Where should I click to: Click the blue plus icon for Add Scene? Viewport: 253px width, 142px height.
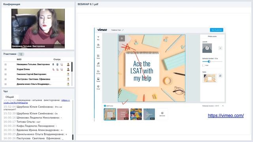click(105, 106)
